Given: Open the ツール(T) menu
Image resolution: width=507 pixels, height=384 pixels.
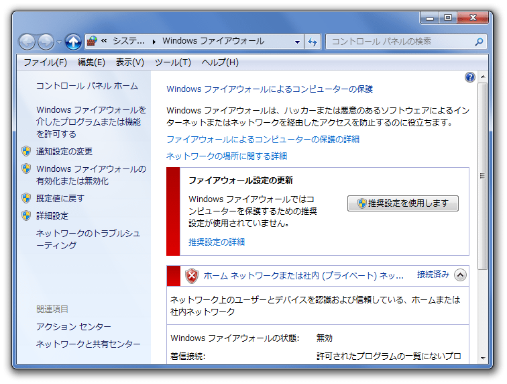Looking at the screenshot, I should (x=173, y=62).
